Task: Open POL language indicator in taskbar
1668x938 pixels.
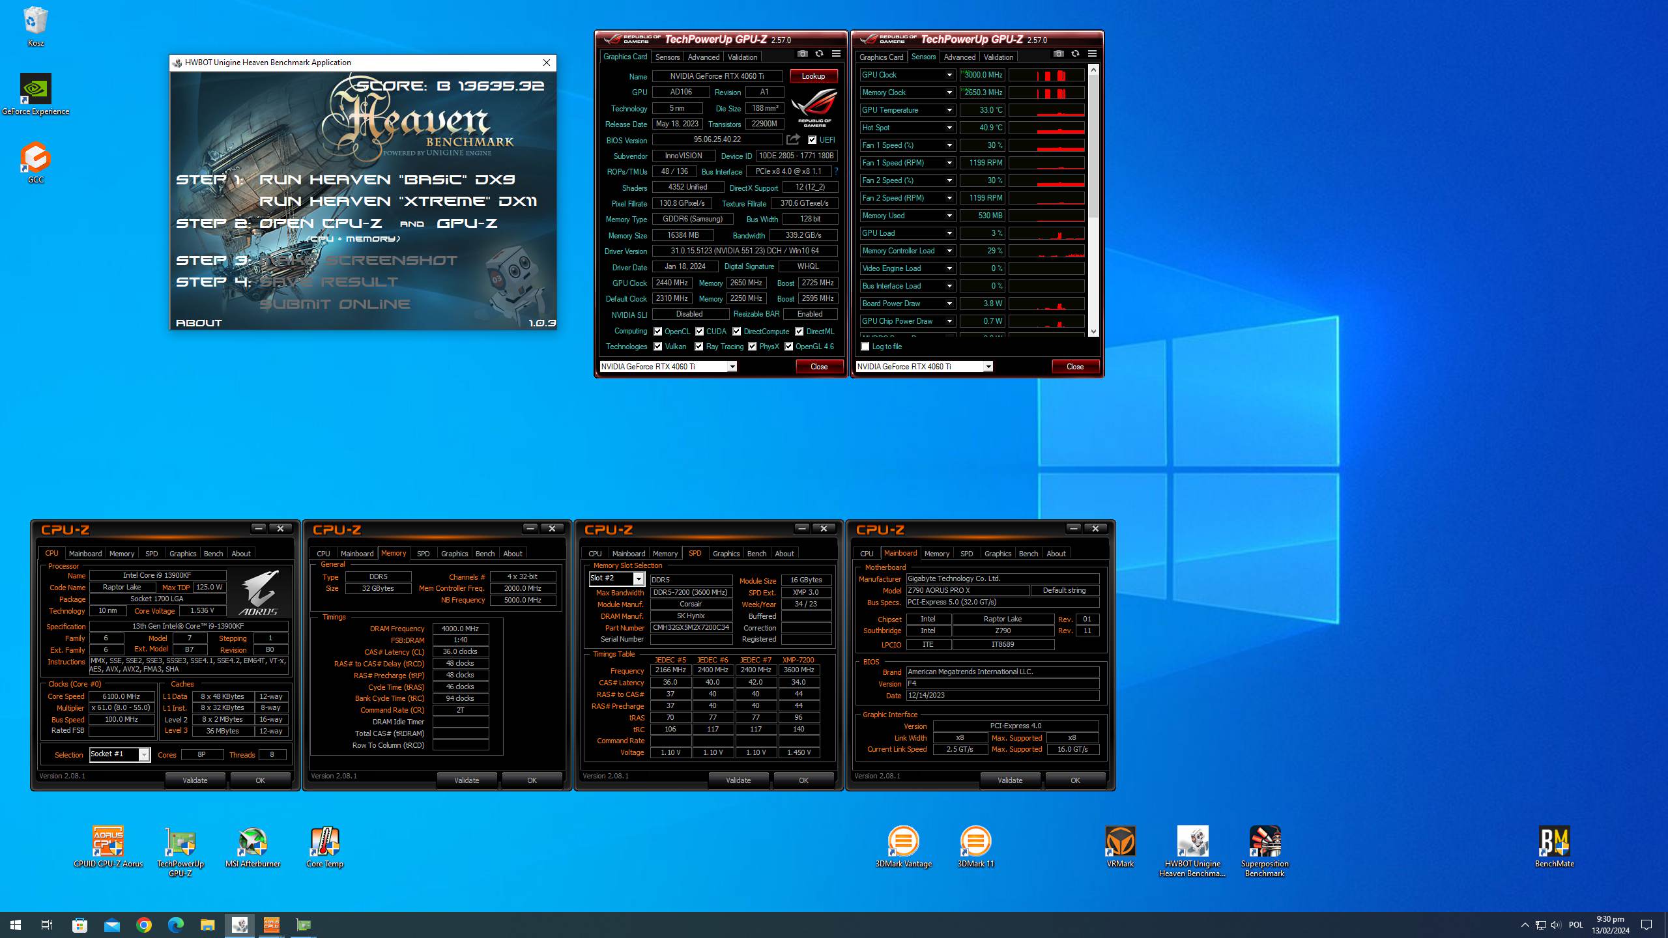Action: coord(1575,925)
